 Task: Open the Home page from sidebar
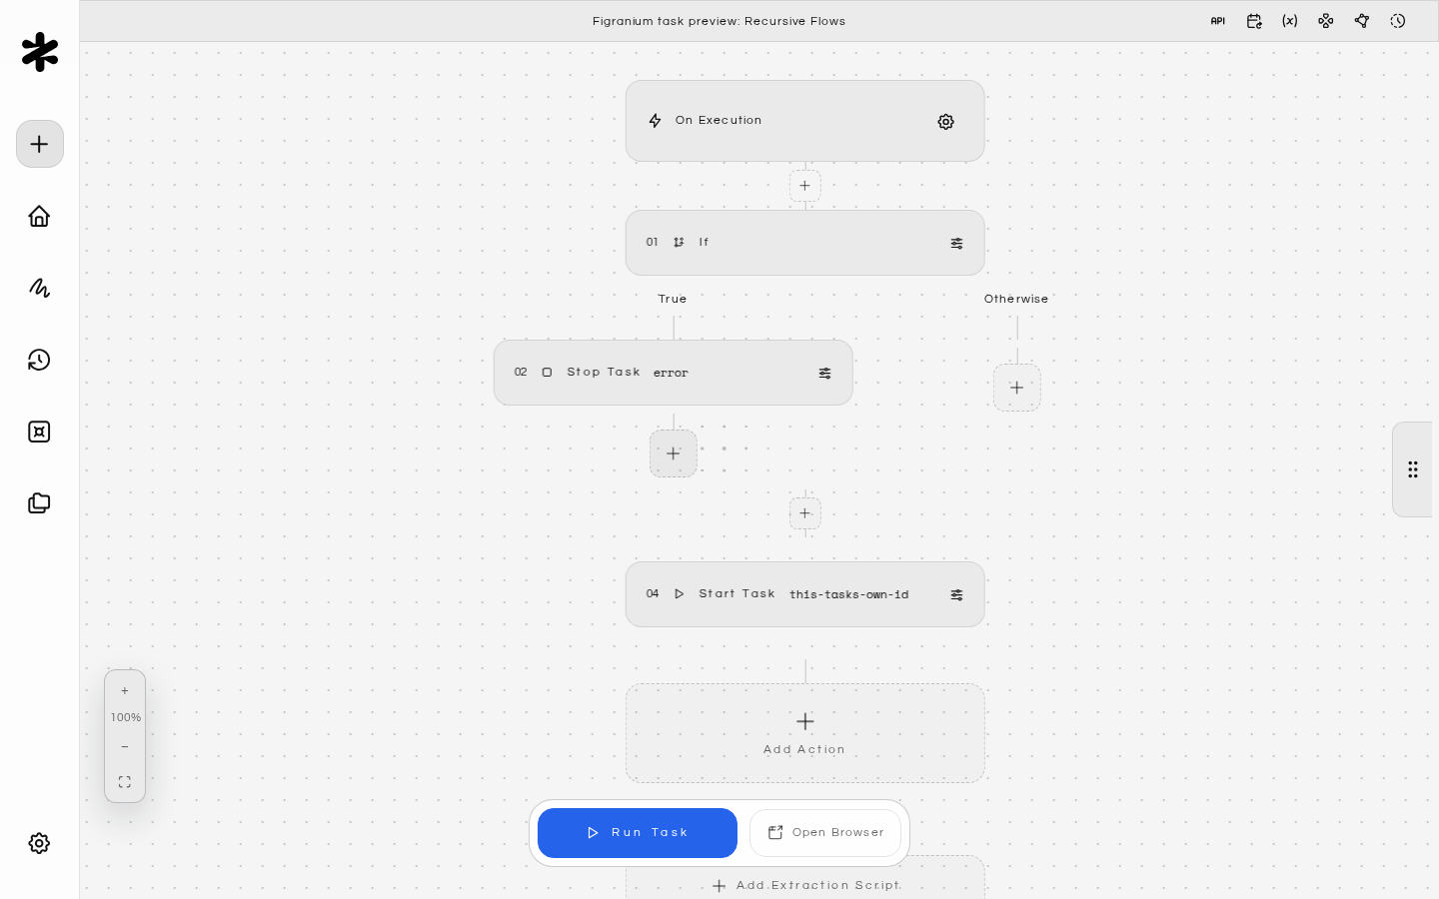(39, 216)
